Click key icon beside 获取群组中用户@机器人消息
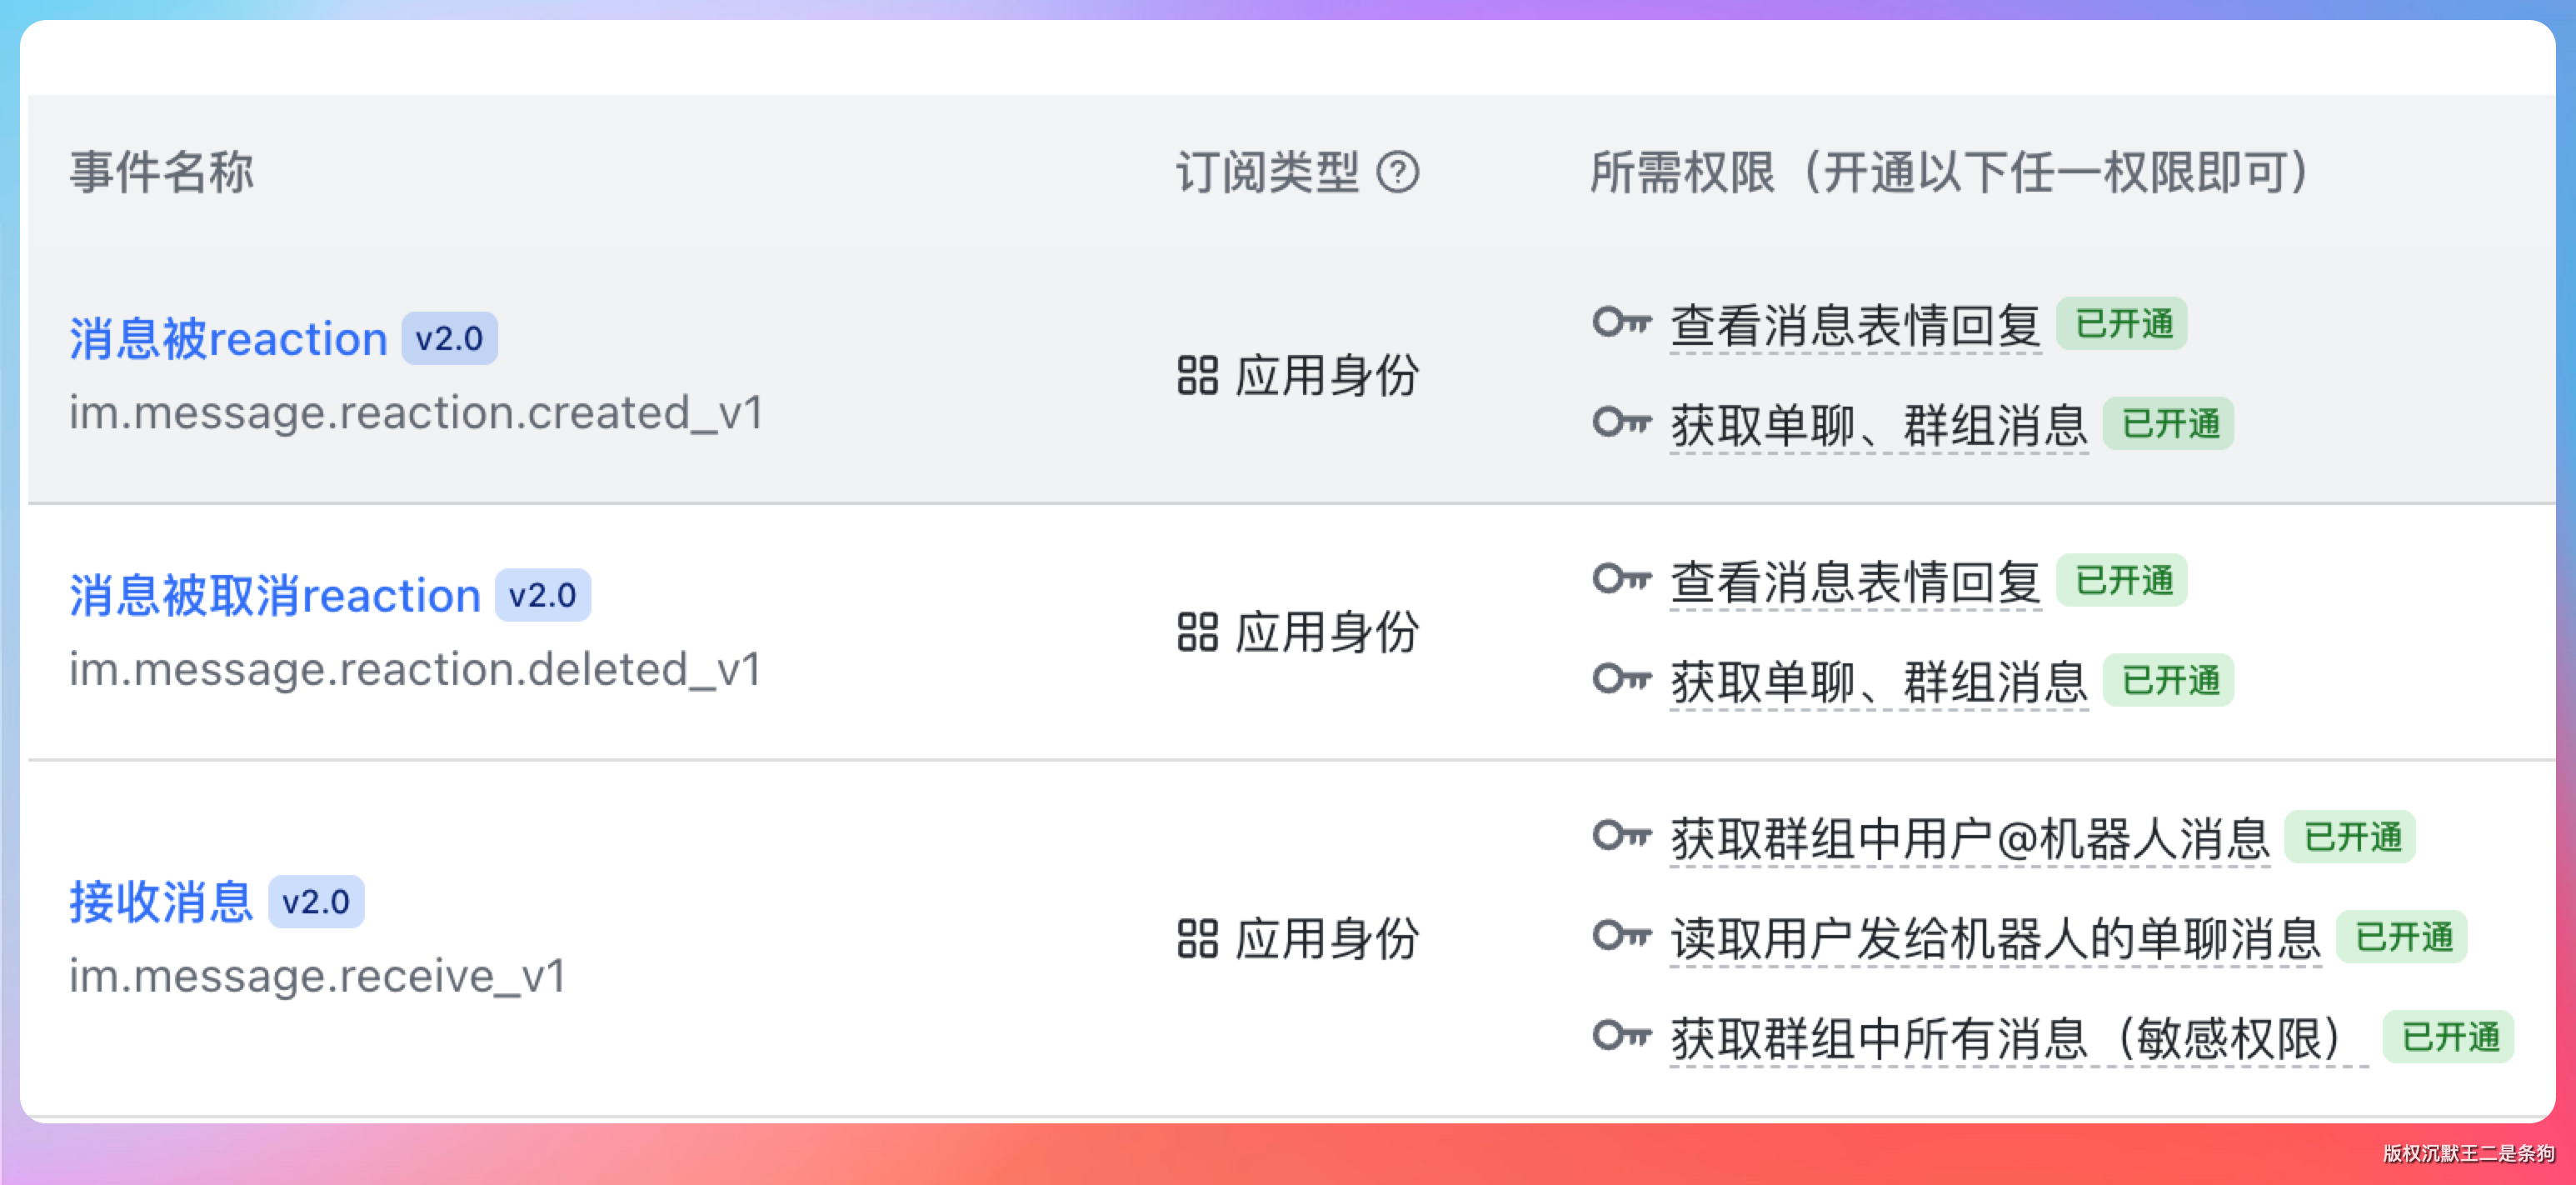Screen dimensions: 2576x1185 point(1620,836)
